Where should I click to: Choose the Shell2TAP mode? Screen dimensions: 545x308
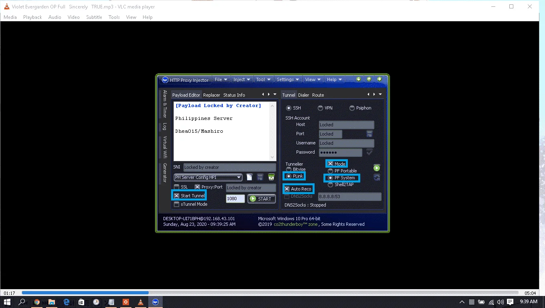[x=330, y=185]
